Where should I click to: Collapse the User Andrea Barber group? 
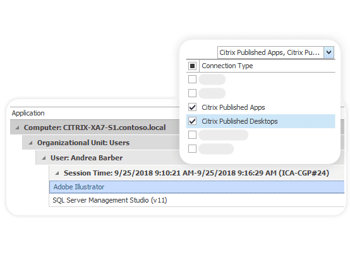coord(44,158)
